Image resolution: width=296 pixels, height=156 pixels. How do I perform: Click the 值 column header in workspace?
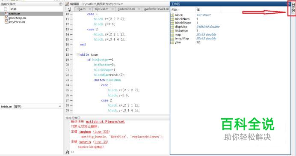coord(198,10)
